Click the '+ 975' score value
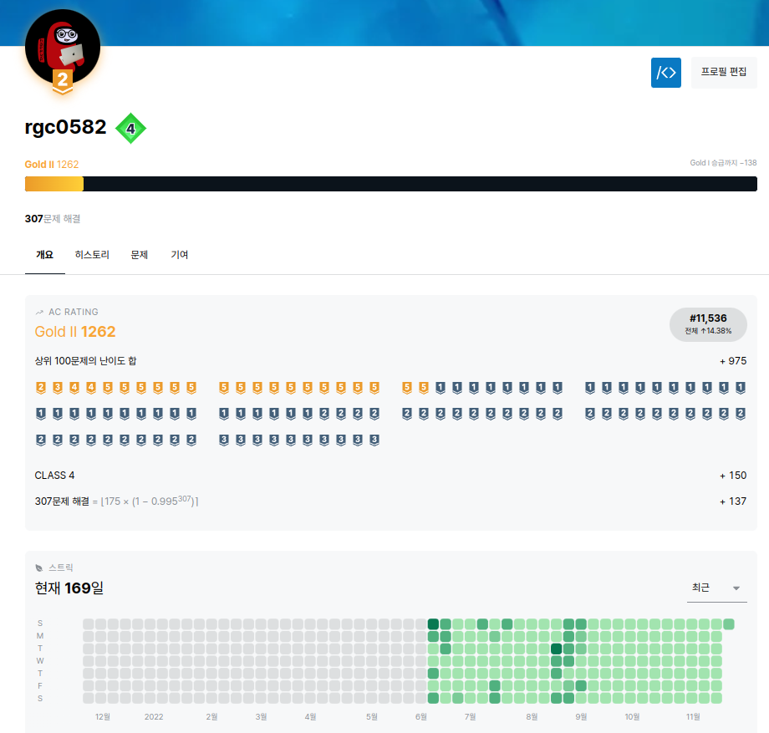The width and height of the screenshot is (769, 733). (733, 361)
